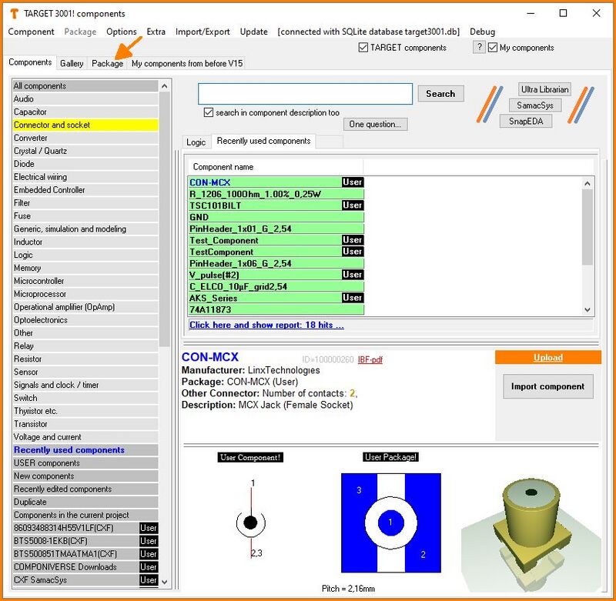Toggle the TARGET components checkbox

coord(363,48)
